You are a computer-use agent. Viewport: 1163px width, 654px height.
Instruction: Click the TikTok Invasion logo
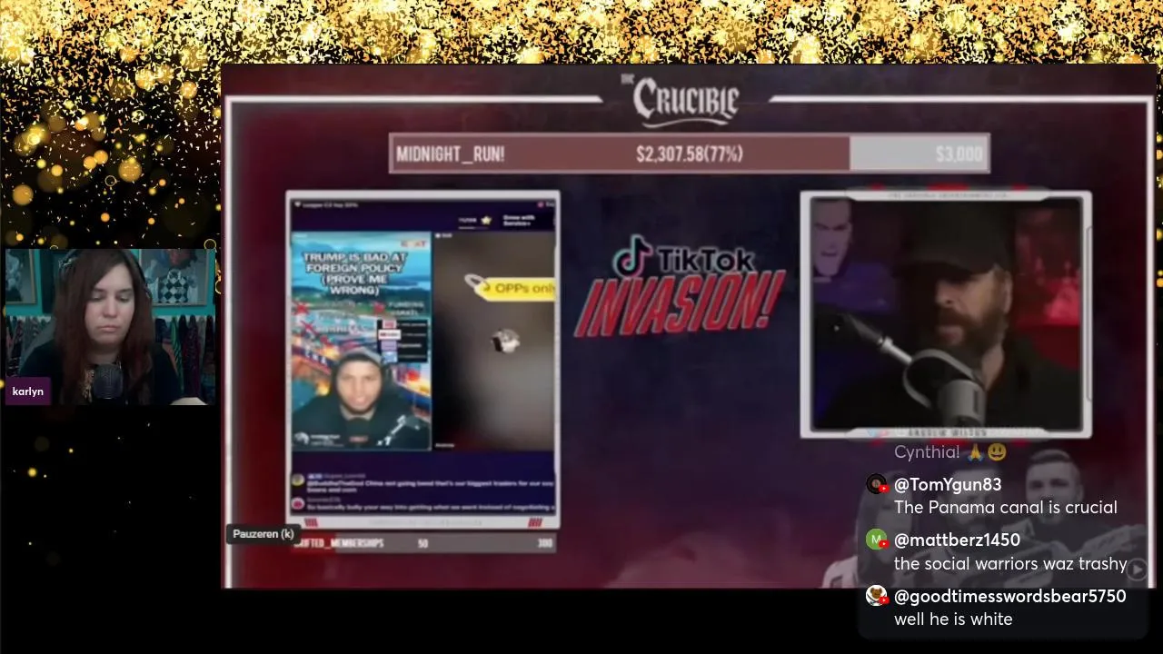pyautogui.click(x=681, y=287)
